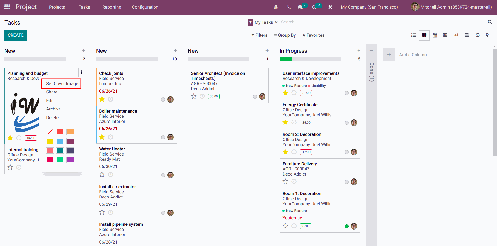This screenshot has width=497, height=246.
Task: Switch to activity view
Action: pyautogui.click(x=478, y=35)
